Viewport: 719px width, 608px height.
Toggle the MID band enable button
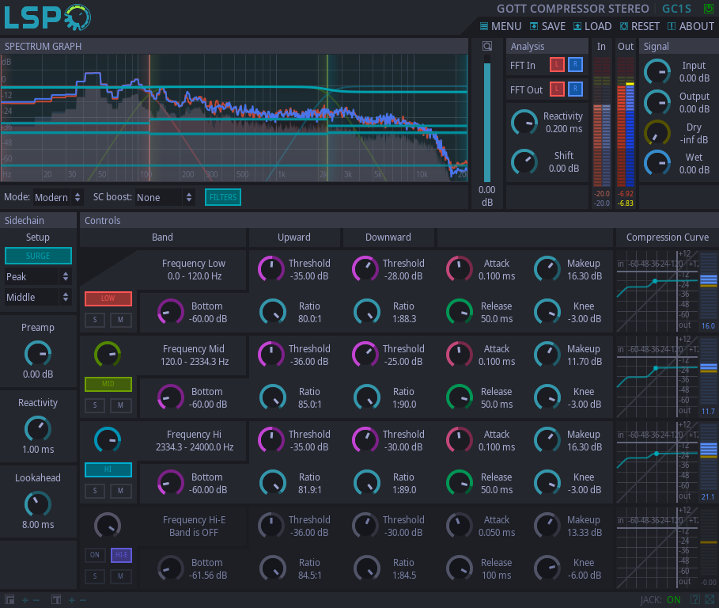pyautogui.click(x=108, y=384)
